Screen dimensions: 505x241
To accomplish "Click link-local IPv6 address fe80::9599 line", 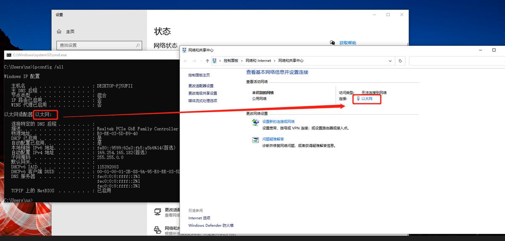I will tap(136, 148).
